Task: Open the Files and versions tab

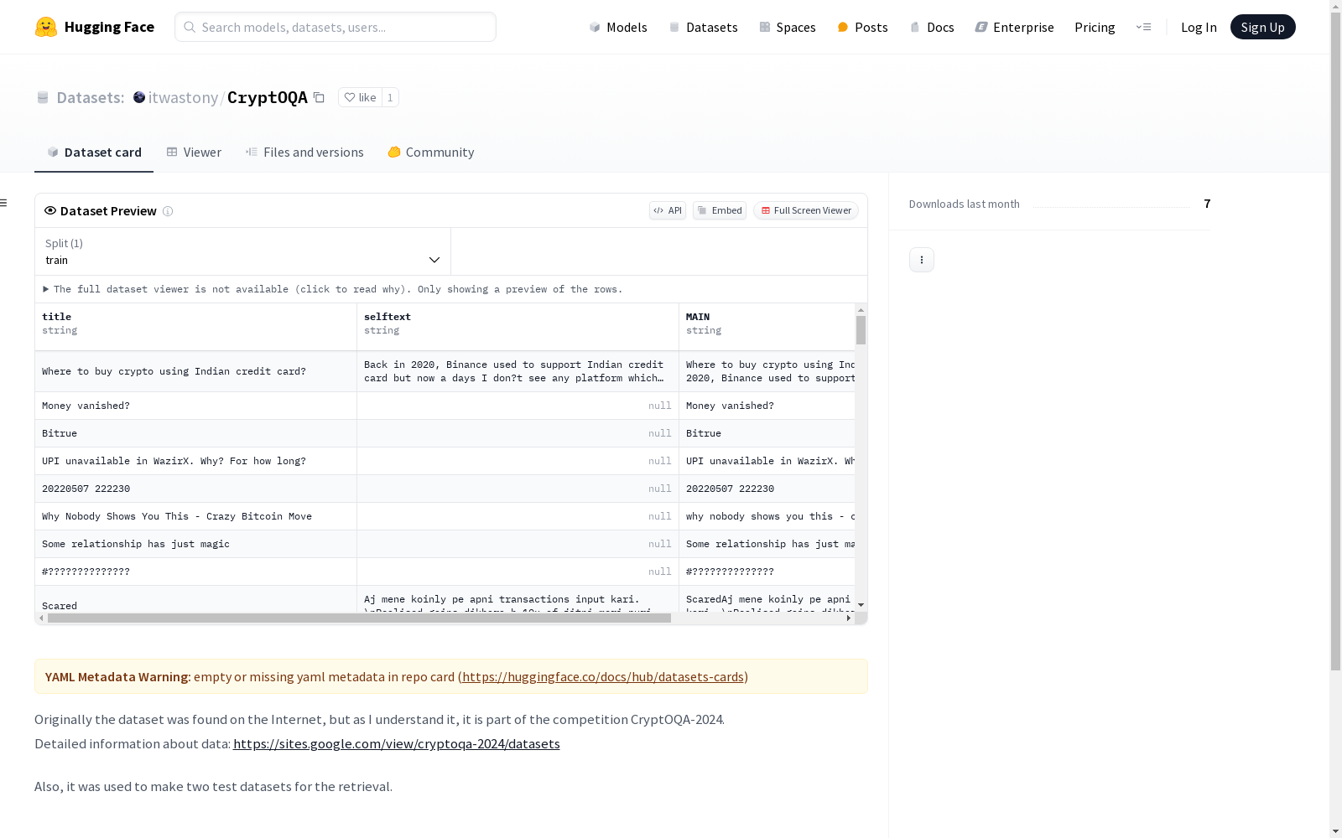Action: coord(304,153)
